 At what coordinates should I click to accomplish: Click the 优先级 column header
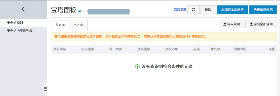coord(216,49)
